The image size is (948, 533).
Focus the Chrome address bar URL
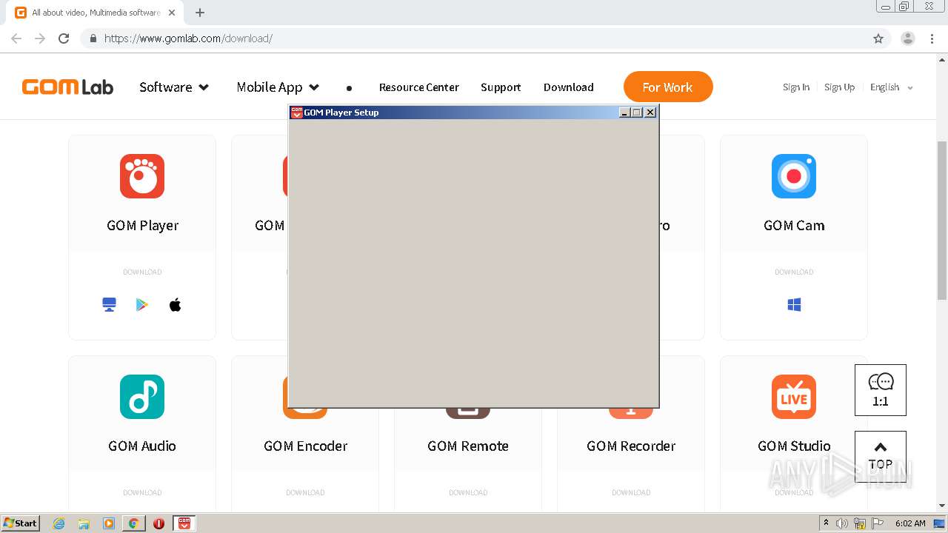click(188, 38)
